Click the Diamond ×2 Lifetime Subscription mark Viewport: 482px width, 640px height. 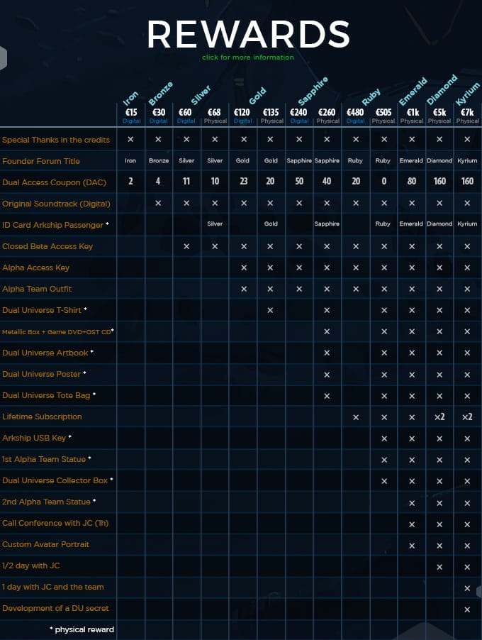(x=439, y=417)
